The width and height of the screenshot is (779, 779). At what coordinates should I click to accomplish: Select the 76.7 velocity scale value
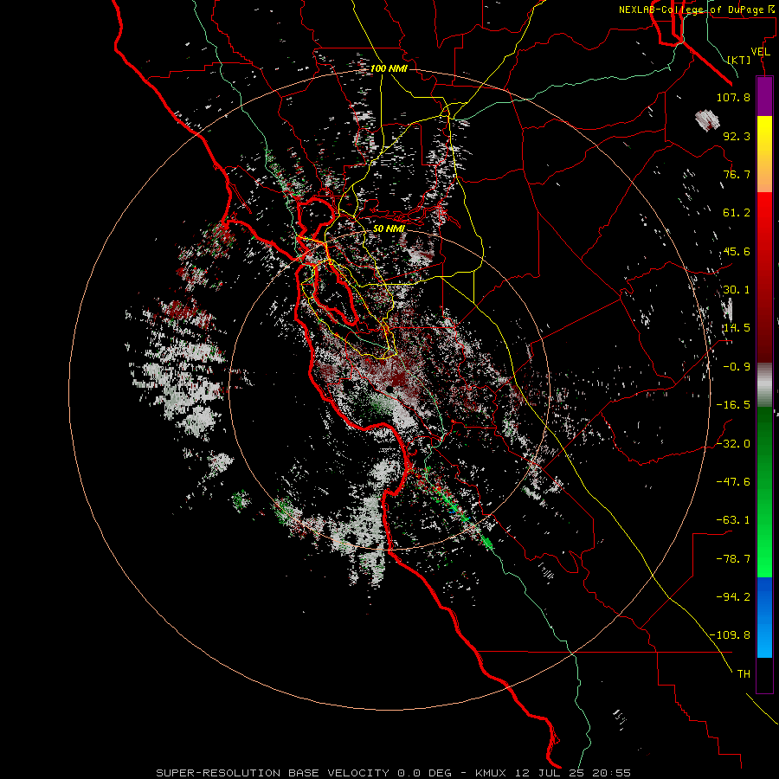[x=737, y=174]
